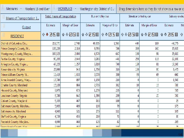This screenshot has width=184, height=138.
Task: Click up arrow under Bus Estimate column
Action: pyautogui.click(x=83, y=34)
